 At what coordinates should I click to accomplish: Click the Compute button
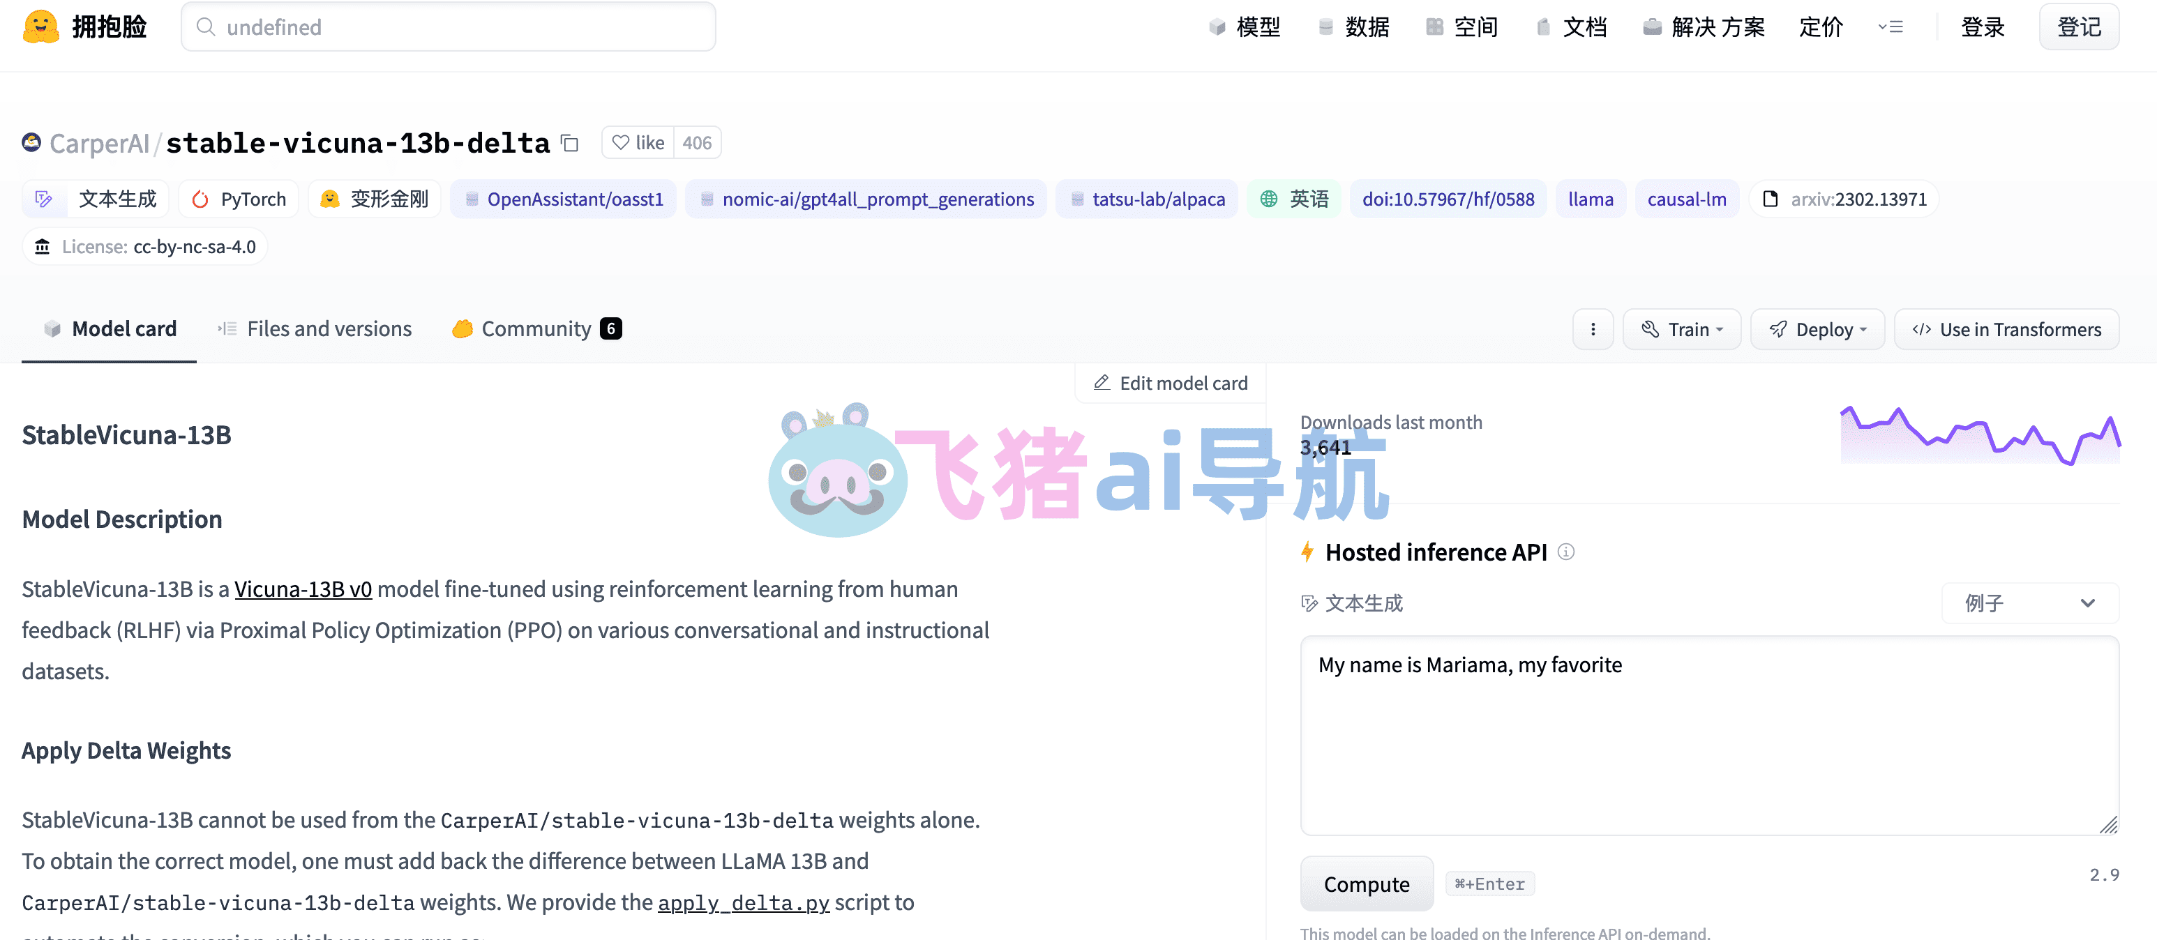[x=1366, y=884]
